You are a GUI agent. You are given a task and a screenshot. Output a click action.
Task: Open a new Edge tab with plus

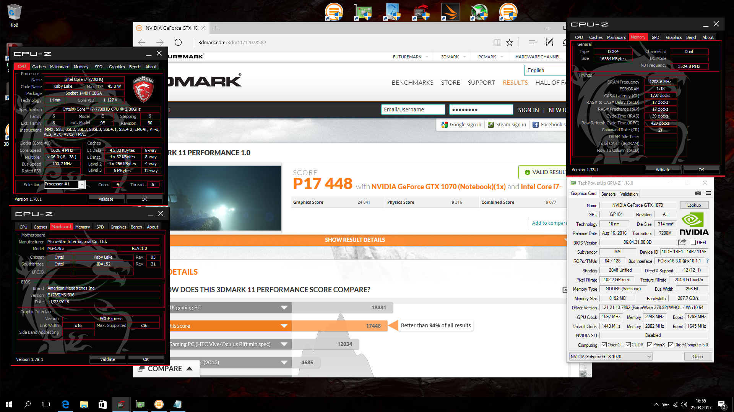point(216,28)
